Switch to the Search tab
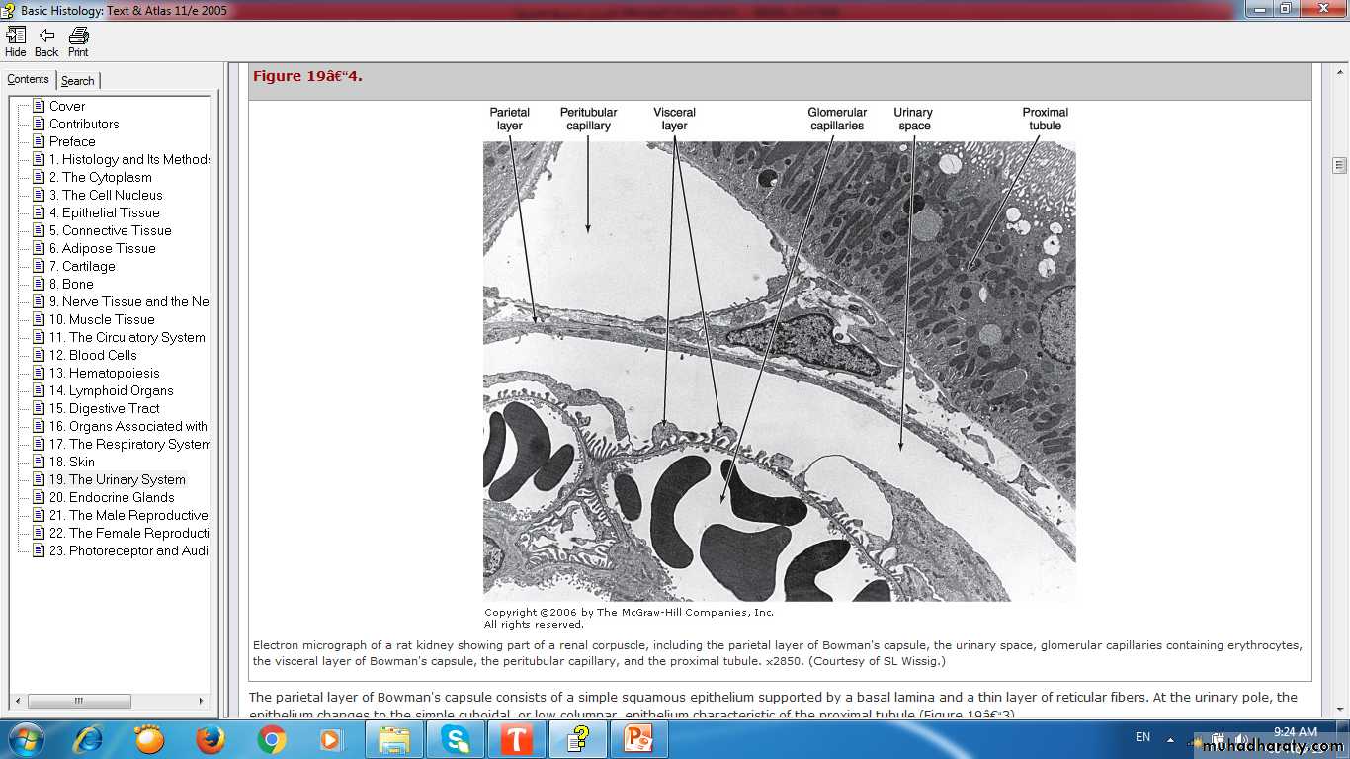The height and width of the screenshot is (759, 1350). pyautogui.click(x=77, y=81)
